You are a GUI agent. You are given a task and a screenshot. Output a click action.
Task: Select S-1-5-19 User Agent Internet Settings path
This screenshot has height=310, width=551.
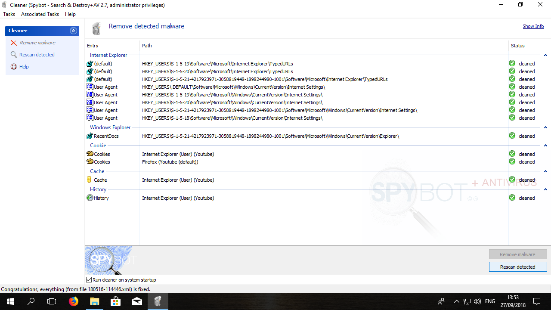coord(232,95)
